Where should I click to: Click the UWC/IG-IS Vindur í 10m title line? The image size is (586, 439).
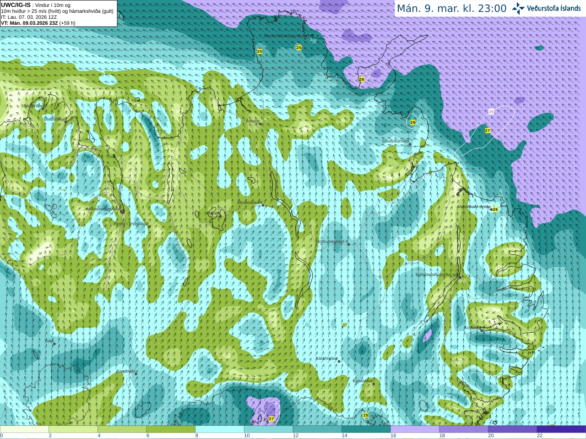pyautogui.click(x=36, y=5)
